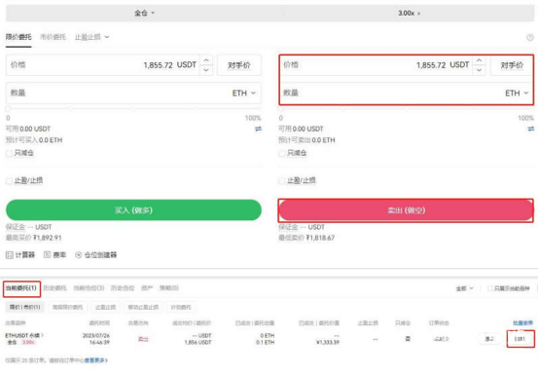Click the transfer arrows icon in the buy panel
The height and width of the screenshot is (375, 539).
click(258, 129)
